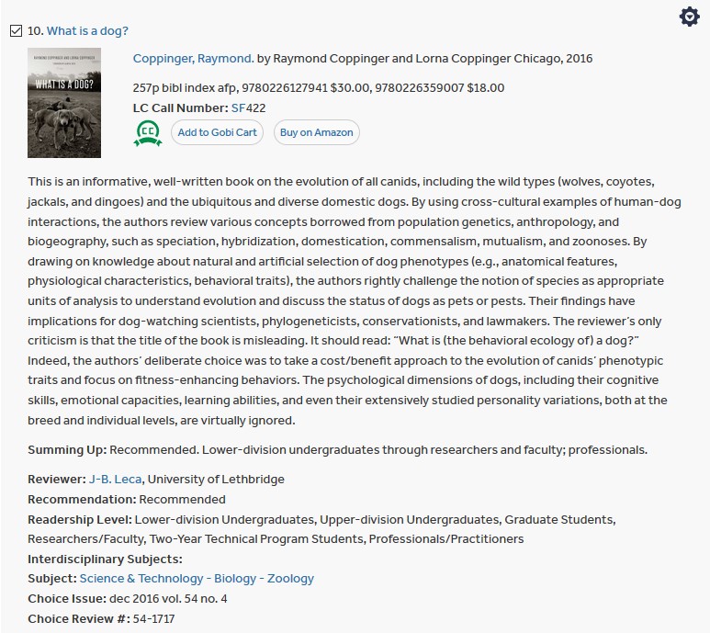The image size is (710, 633).
Task: Click the "Readership Level" label
Action: [x=79, y=520]
